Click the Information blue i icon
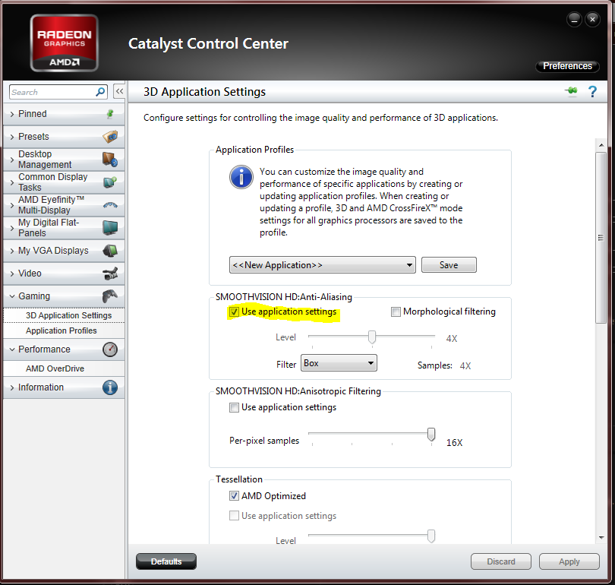Image resolution: width=615 pixels, height=585 pixels. pos(110,387)
